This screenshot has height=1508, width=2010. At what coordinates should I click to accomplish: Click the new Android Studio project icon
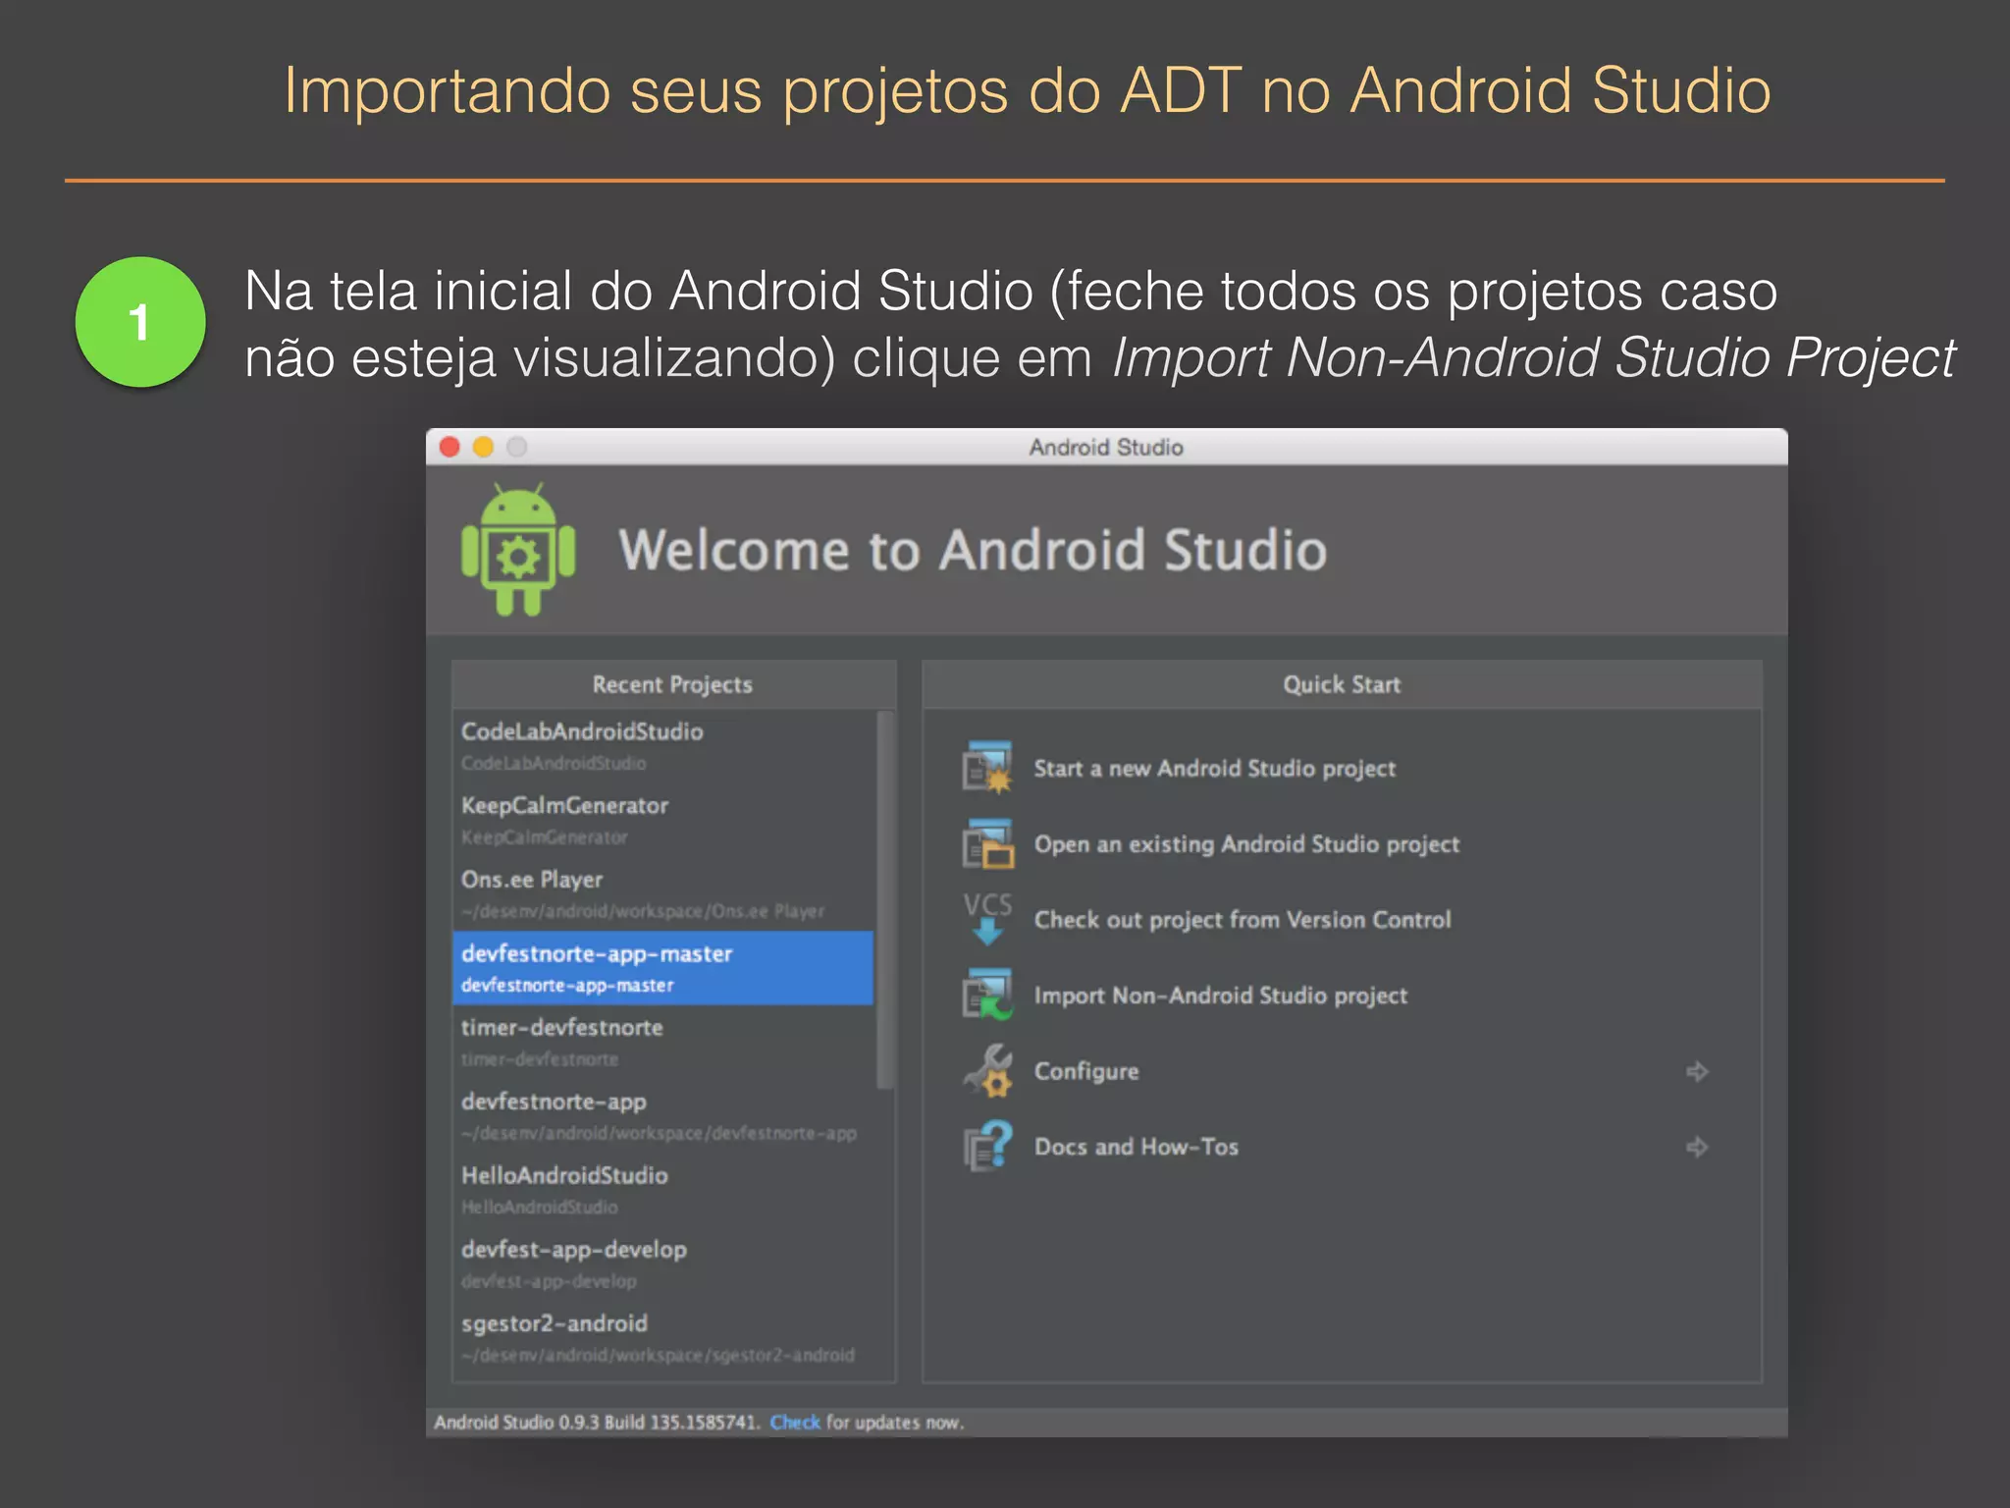987,768
